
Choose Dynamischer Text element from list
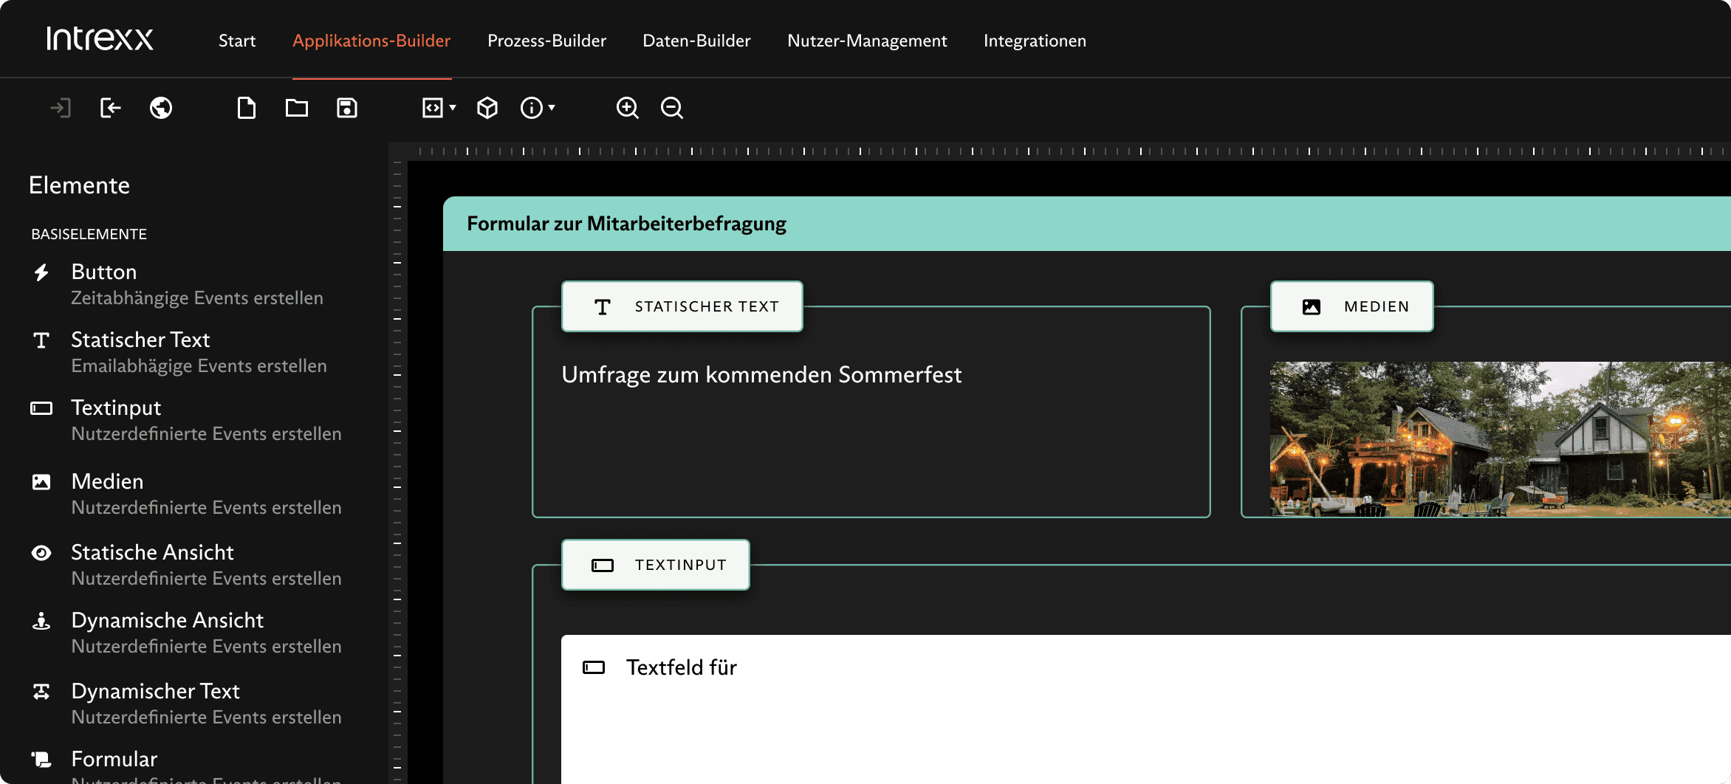click(155, 692)
